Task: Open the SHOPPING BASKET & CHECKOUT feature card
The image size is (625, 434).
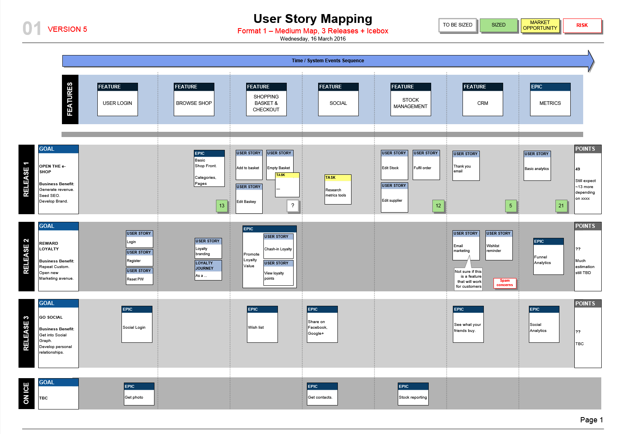Action: [x=266, y=99]
